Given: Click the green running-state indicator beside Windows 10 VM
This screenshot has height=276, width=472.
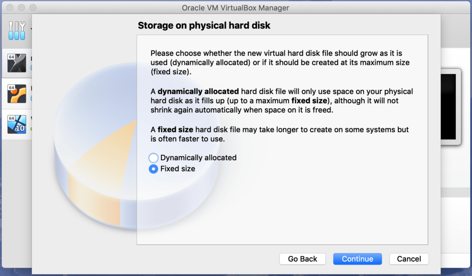Looking at the screenshot, I should (x=31, y=129).
